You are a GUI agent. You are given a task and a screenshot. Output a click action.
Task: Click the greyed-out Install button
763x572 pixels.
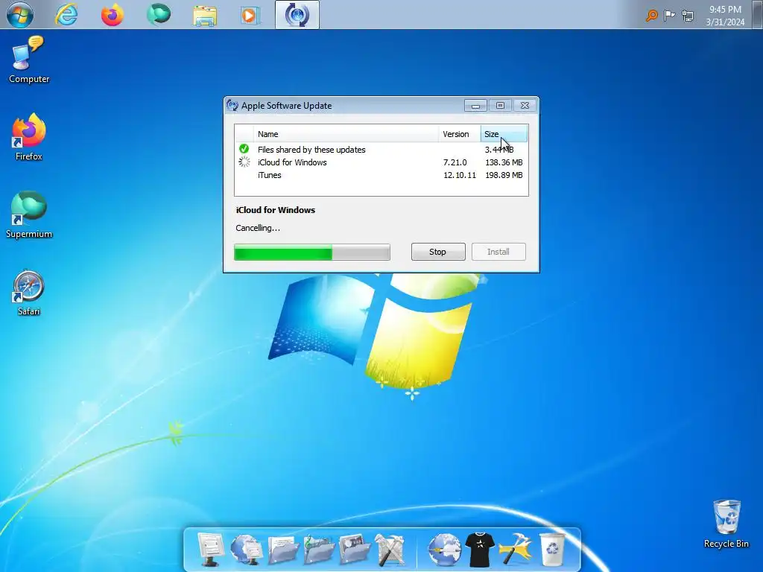(498, 252)
